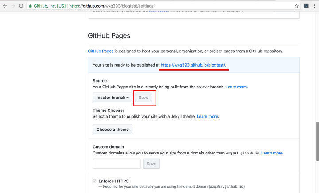The image size is (319, 193).
Task: Go back with the browser back arrow
Action: pyautogui.click(x=5, y=6)
